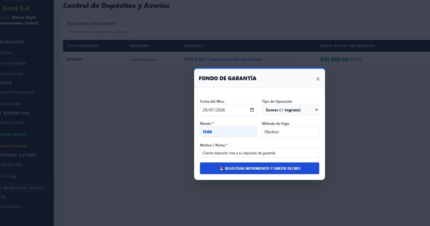430x226 pixels.
Task: Select Control Usuarios sidebar entry
Action: [11, 74]
